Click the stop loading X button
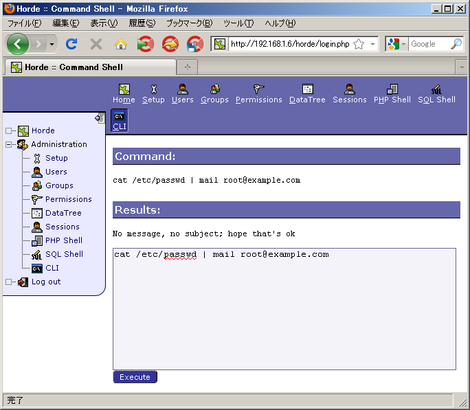 click(x=96, y=45)
